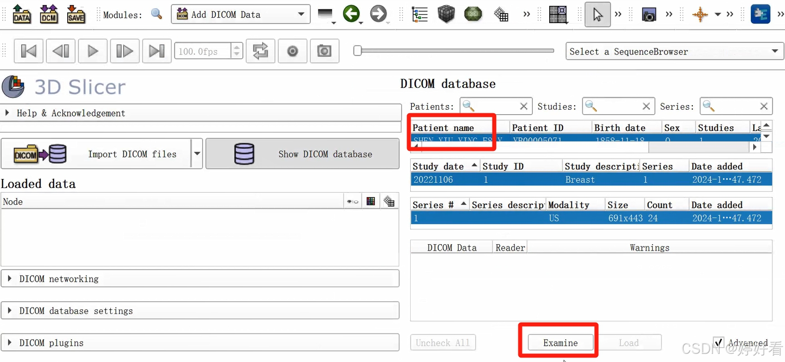This screenshot has width=785, height=362.
Task: Toggle the Advanced checkbox
Action: (718, 343)
